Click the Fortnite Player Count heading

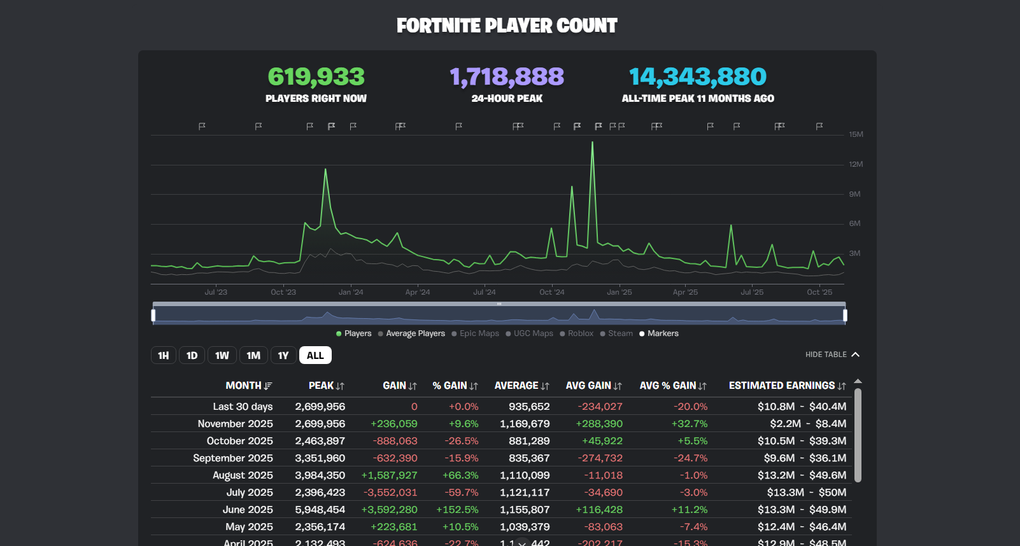tap(507, 25)
